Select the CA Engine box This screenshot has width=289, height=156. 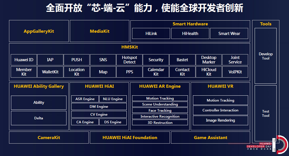point(85,122)
